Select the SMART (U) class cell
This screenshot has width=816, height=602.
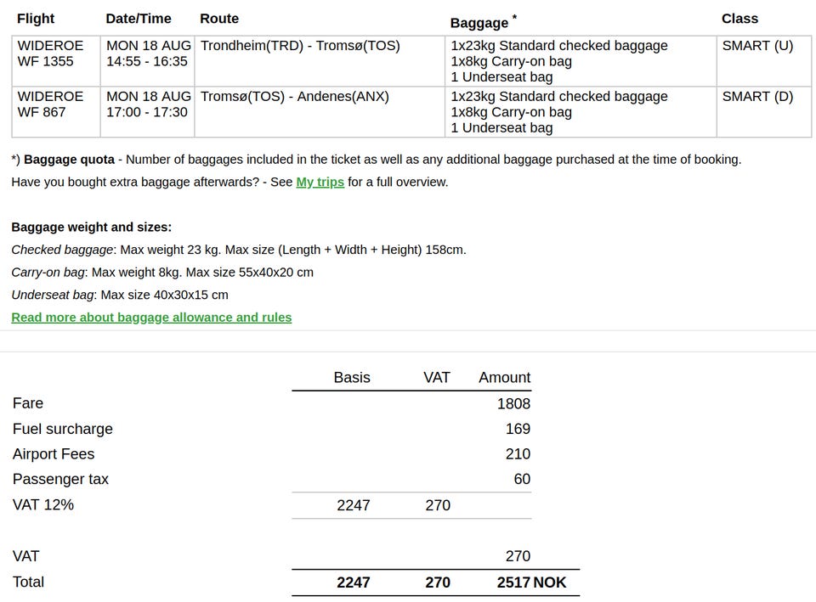coord(757,46)
